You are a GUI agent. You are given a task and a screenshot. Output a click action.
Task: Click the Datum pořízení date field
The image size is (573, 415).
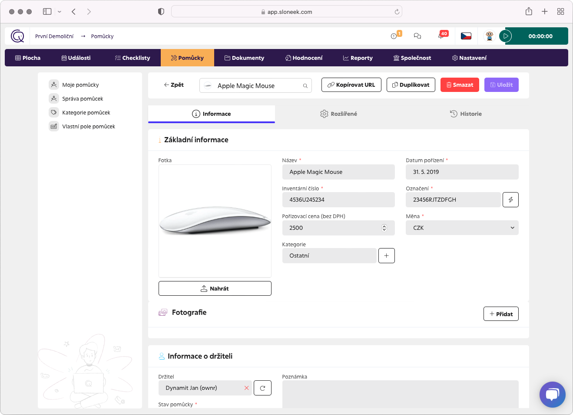[462, 172]
